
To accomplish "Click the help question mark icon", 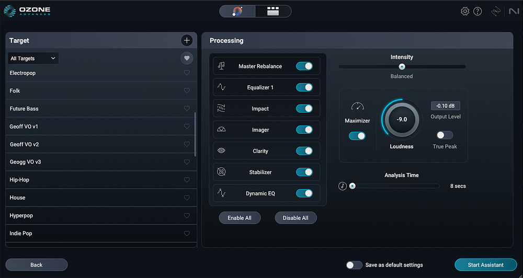I will (x=477, y=11).
